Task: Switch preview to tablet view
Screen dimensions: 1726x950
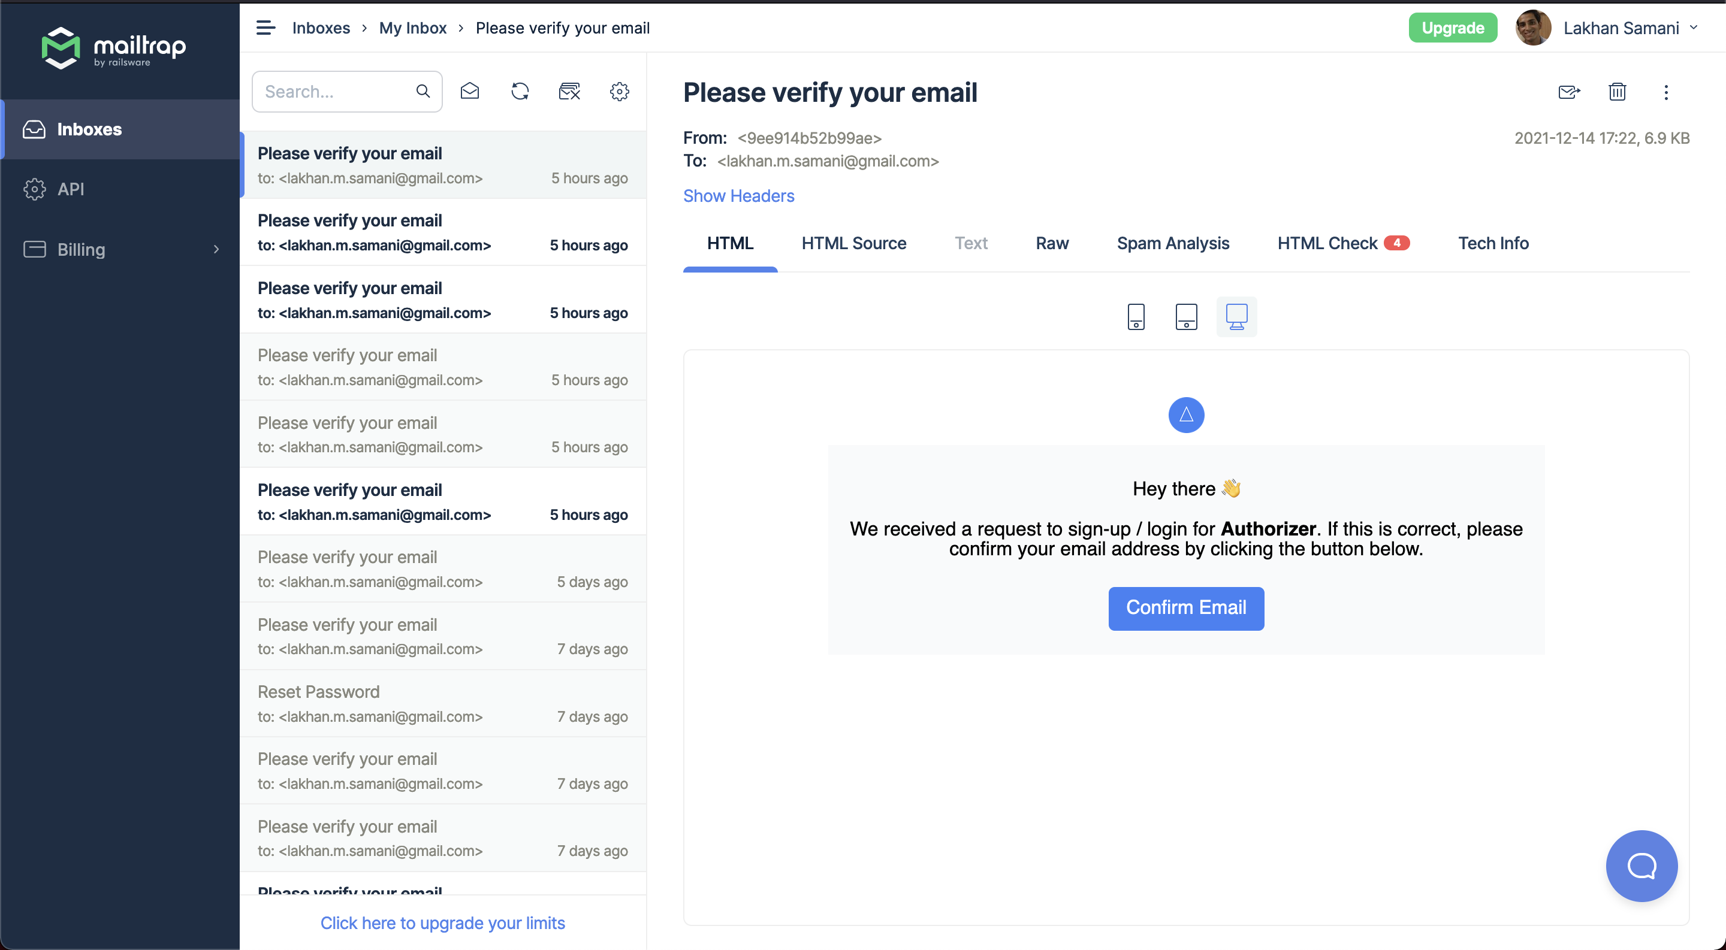Action: [x=1186, y=316]
